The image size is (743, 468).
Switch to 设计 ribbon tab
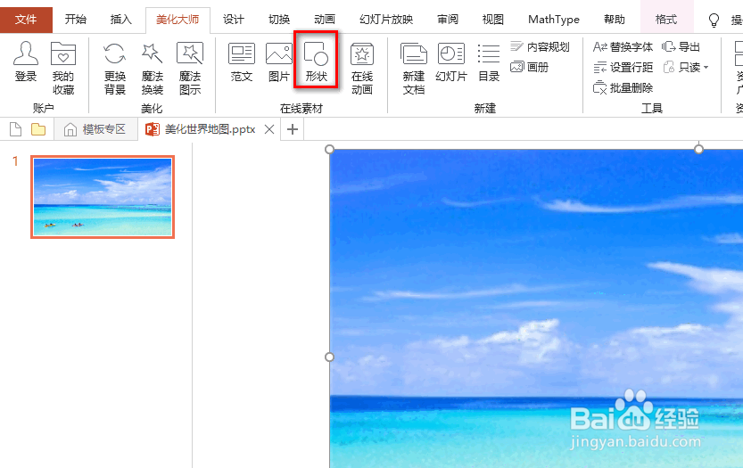click(x=234, y=20)
